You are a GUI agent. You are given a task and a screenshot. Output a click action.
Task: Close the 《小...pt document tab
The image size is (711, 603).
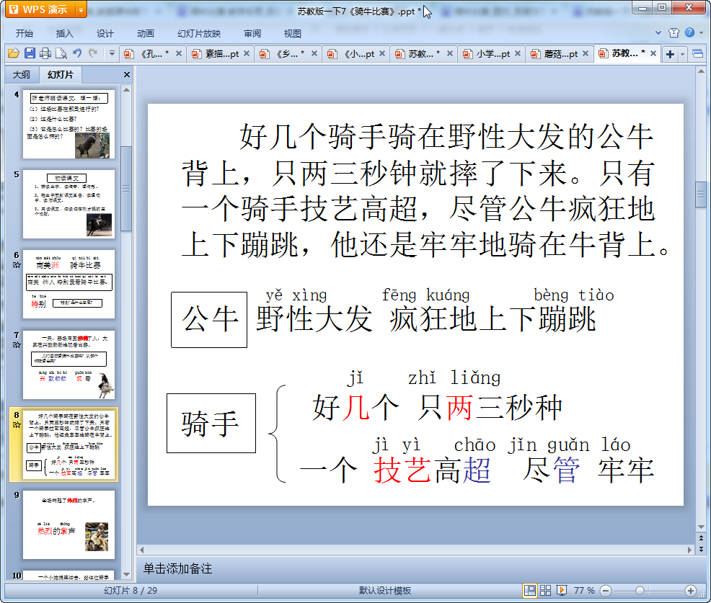(382, 53)
